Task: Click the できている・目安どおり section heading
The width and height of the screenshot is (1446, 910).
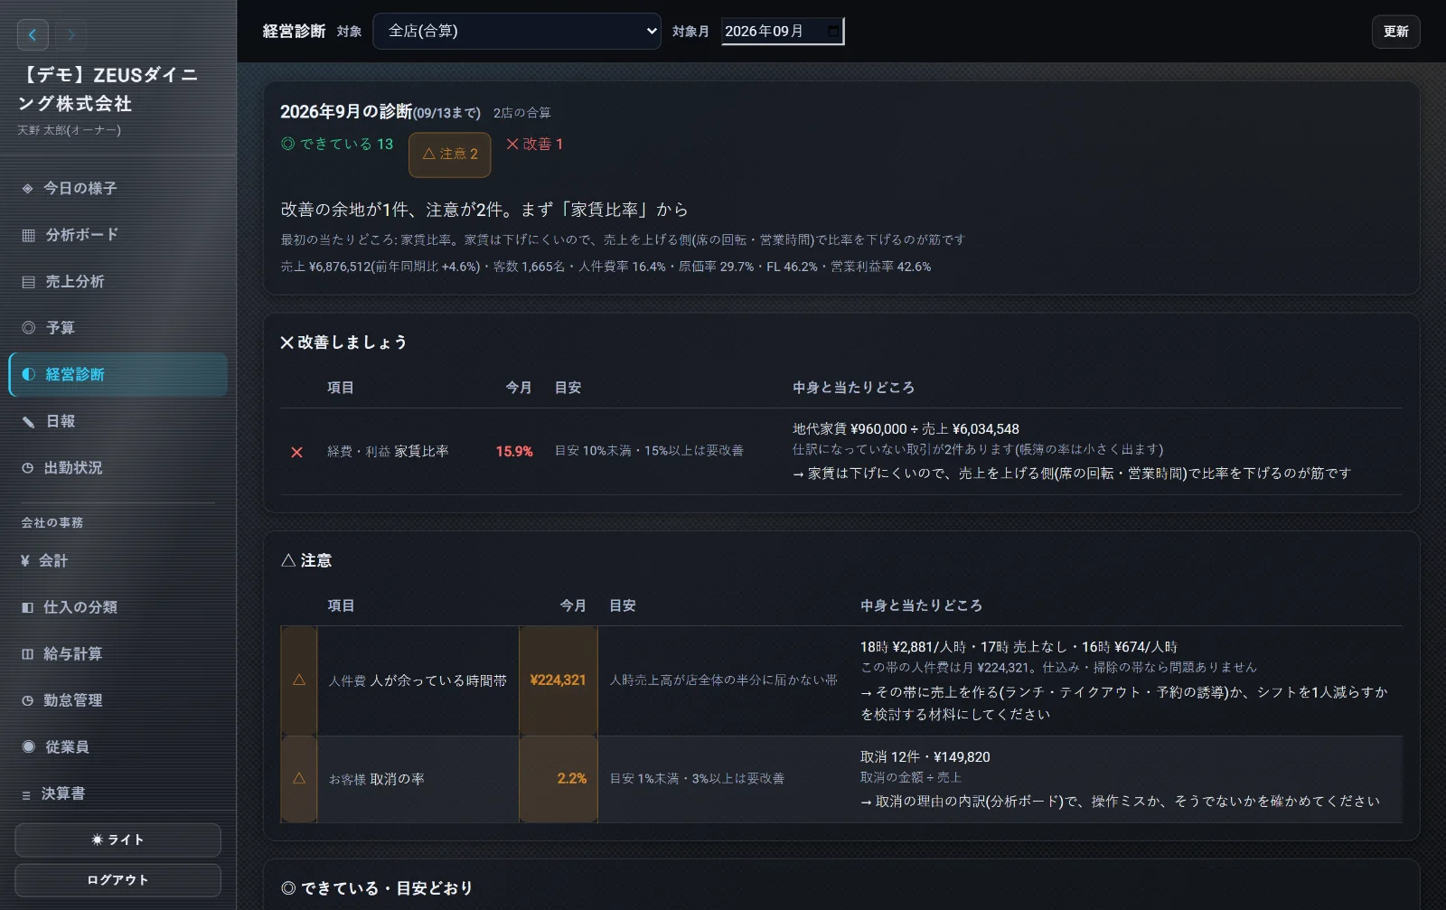Action: point(377,888)
